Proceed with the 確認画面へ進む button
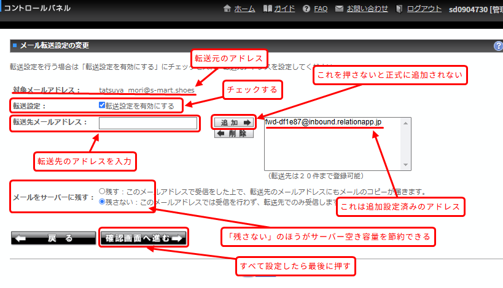This screenshot has width=503, height=288. (x=144, y=238)
